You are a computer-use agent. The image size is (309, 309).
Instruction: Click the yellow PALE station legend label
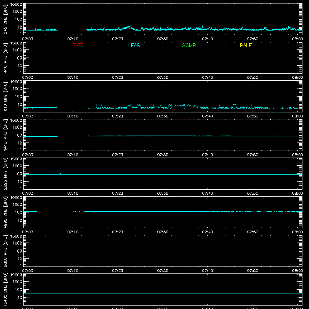pyautogui.click(x=246, y=45)
